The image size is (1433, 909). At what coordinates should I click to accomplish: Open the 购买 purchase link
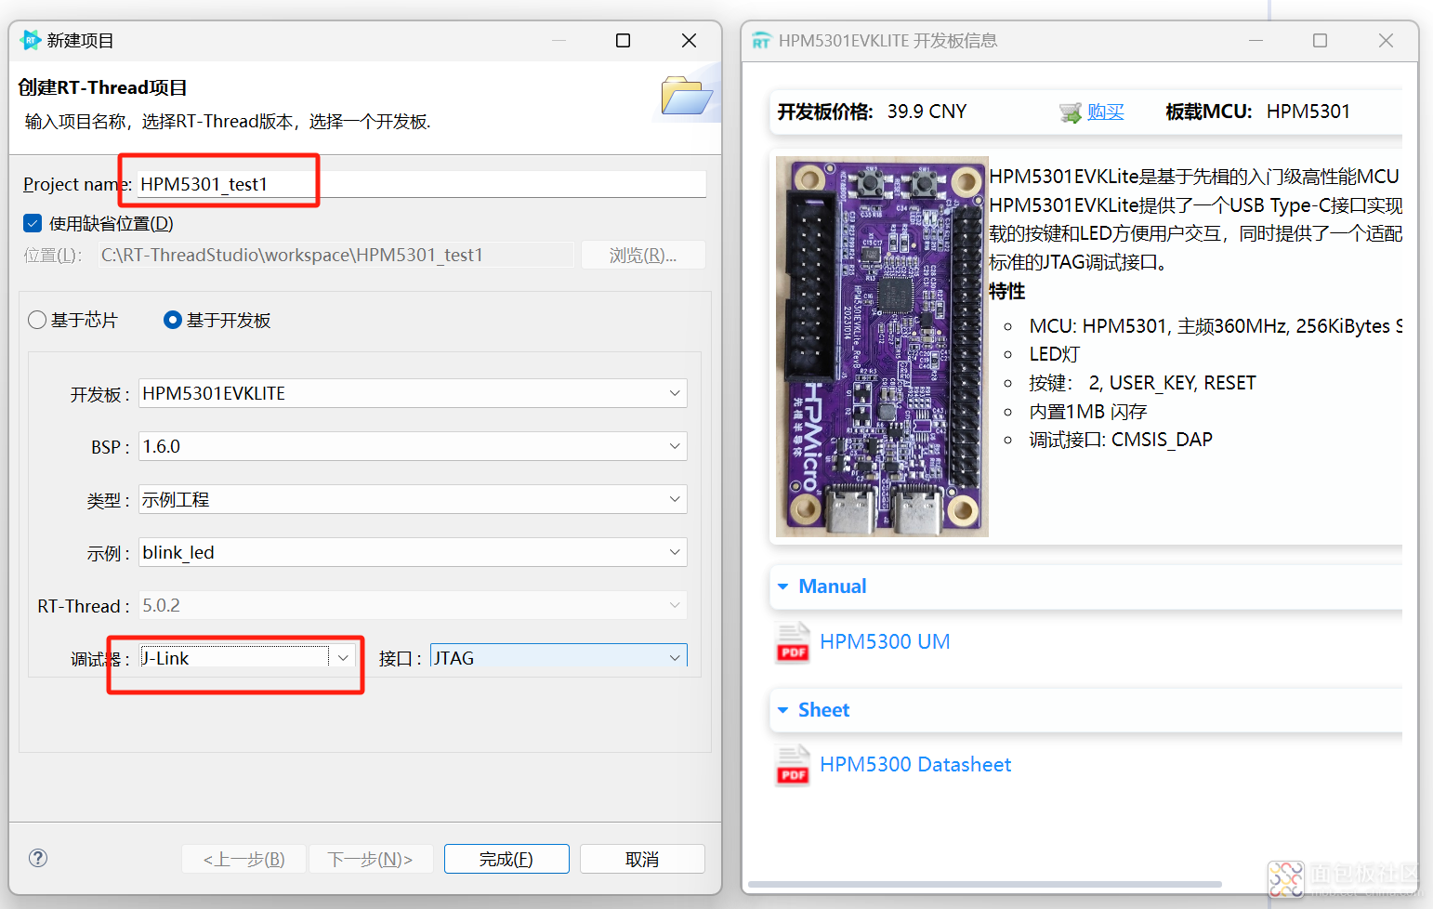1106,112
